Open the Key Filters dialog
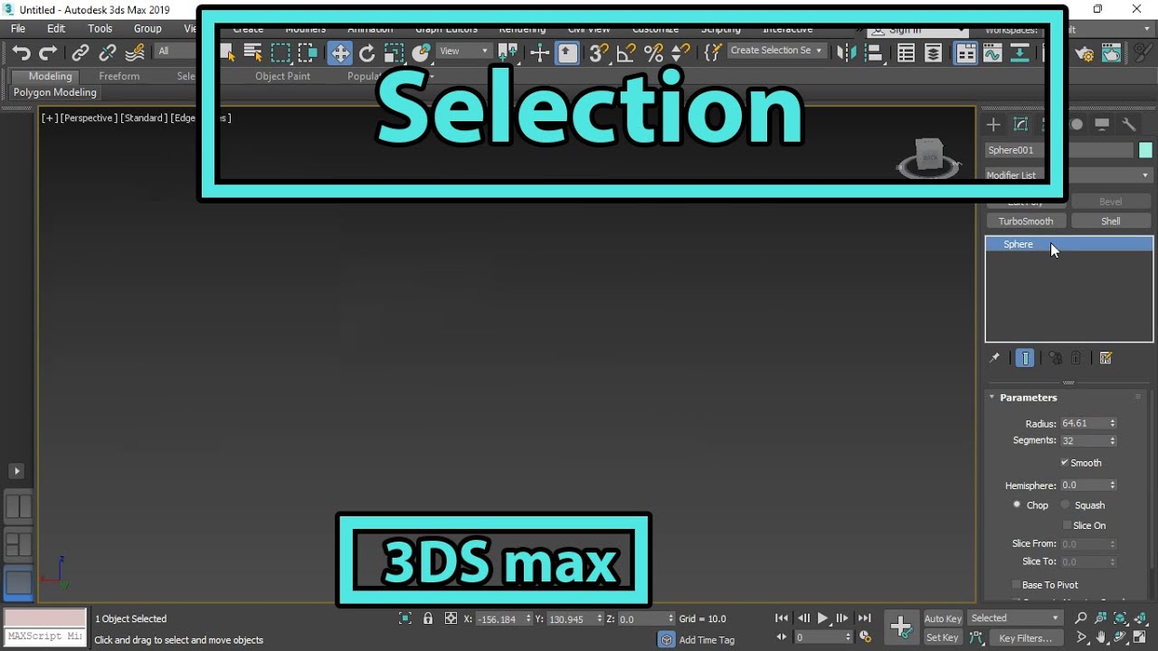This screenshot has height=651, width=1158. (x=1025, y=638)
